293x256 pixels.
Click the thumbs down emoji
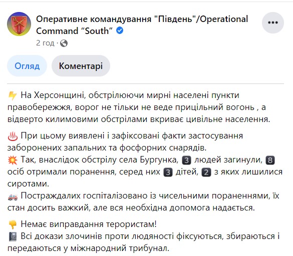pyautogui.click(x=13, y=224)
